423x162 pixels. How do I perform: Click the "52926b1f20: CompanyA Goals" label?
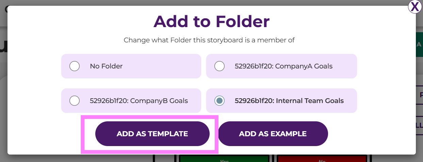click(283, 66)
